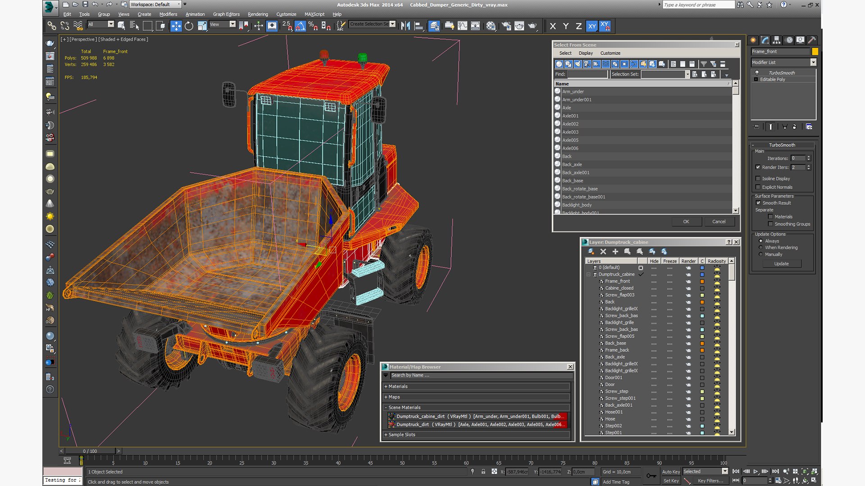This screenshot has height=486, width=865.
Task: Click the Frame_front object color swatch
Action: (x=815, y=52)
